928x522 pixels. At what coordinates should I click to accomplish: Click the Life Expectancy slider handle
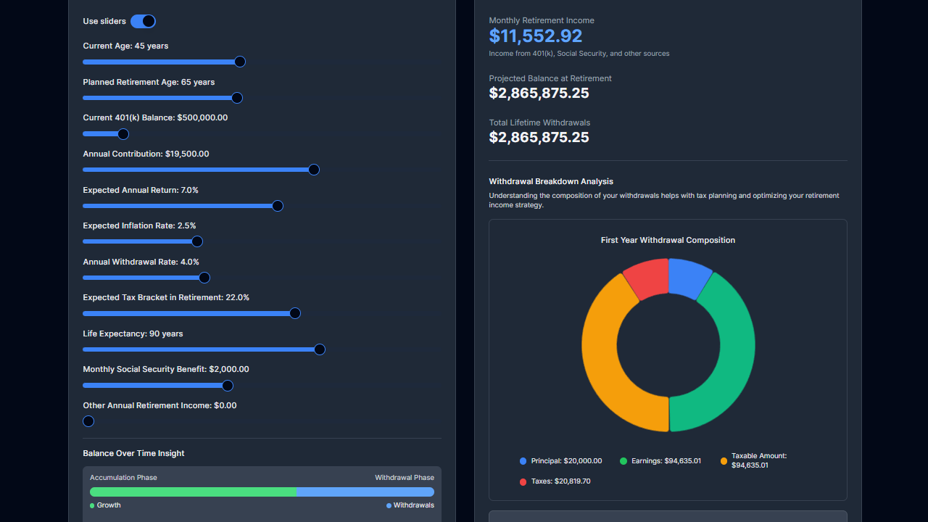pyautogui.click(x=319, y=349)
